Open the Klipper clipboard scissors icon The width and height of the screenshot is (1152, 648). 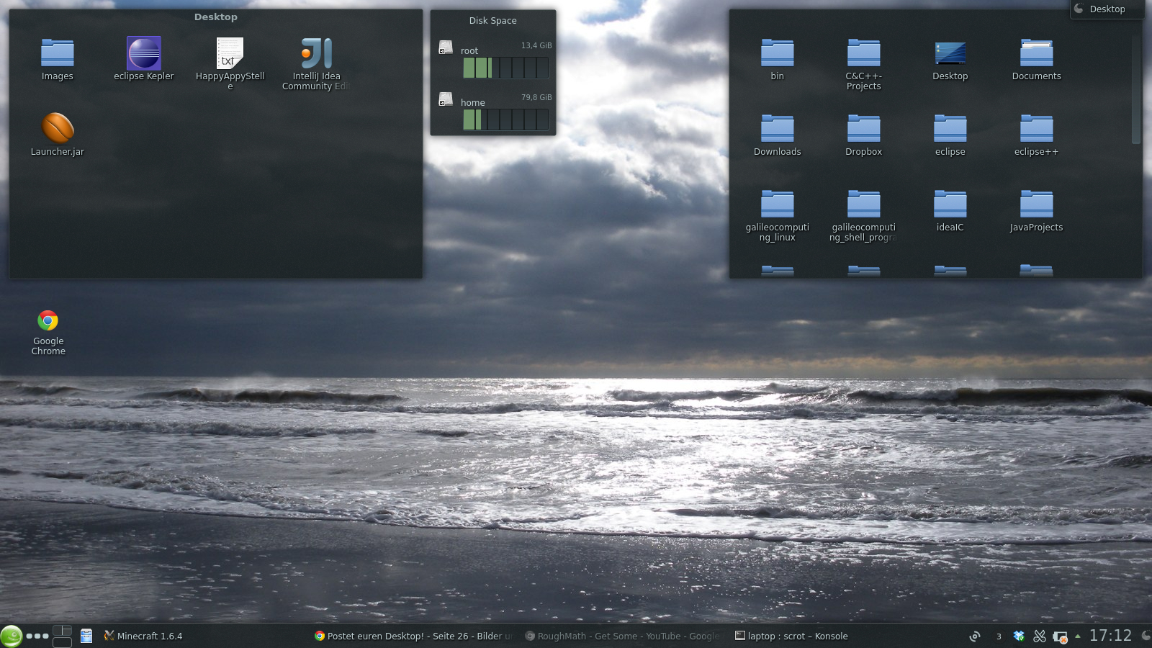coord(1039,636)
